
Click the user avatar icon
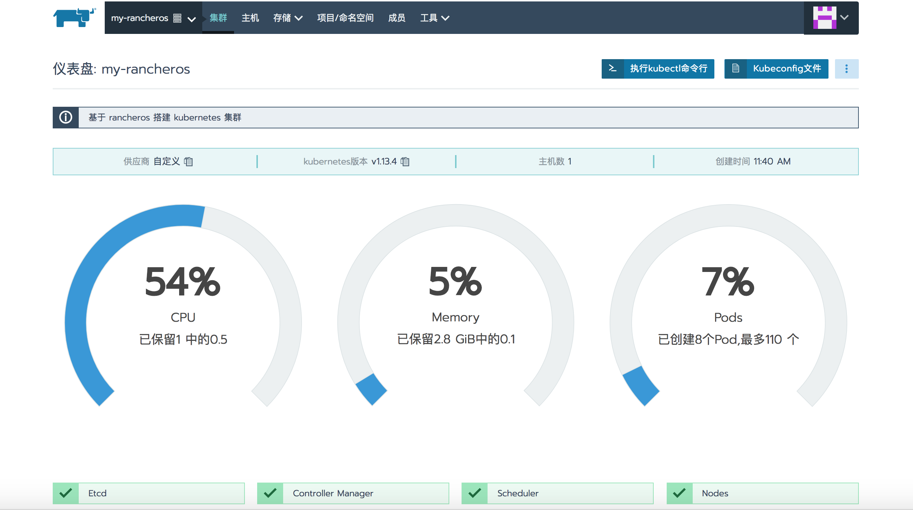(825, 17)
